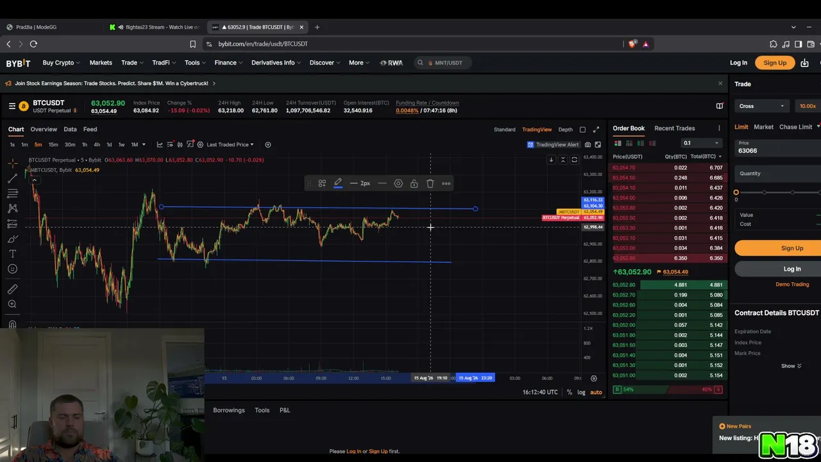Open the order book 0.1 grouping dropdown

click(x=700, y=143)
